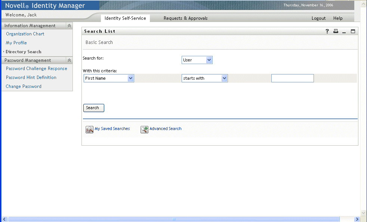Click the Novell Identity Manager title

tap(45, 6)
